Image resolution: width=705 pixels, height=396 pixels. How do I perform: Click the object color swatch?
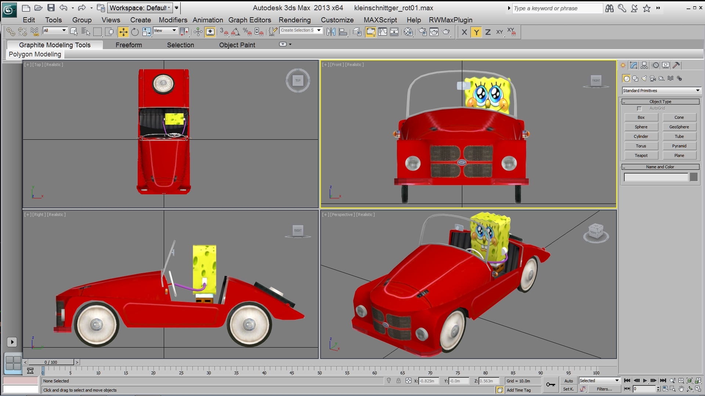[x=694, y=177]
